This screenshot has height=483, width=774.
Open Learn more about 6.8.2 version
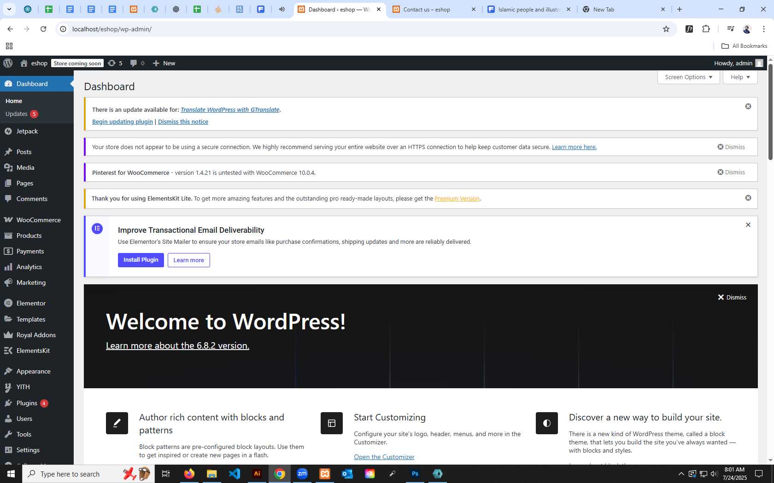pos(177,345)
